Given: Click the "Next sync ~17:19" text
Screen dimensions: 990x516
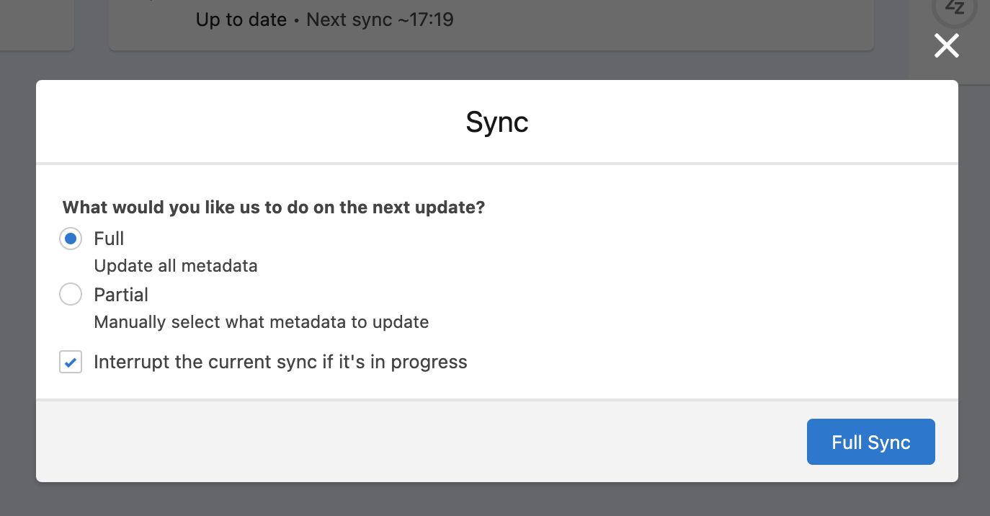Looking at the screenshot, I should (380, 19).
